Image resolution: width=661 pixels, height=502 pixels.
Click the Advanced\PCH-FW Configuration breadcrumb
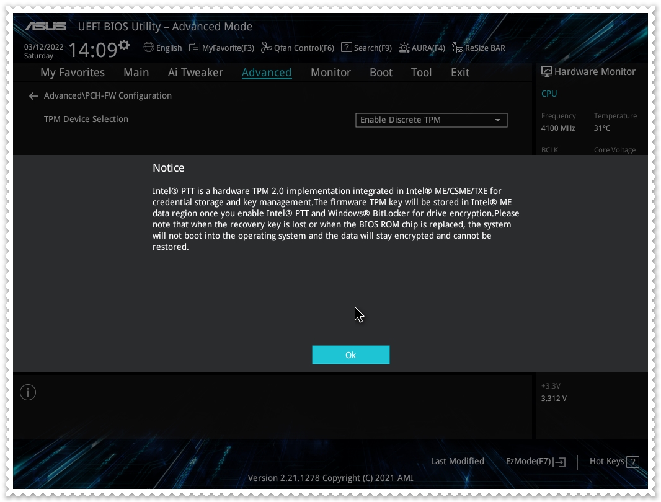[107, 95]
